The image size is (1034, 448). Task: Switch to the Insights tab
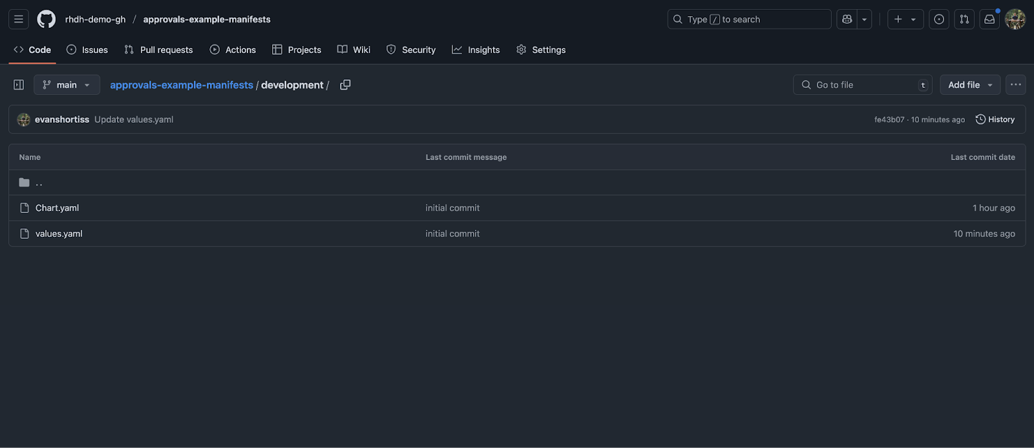coord(476,50)
